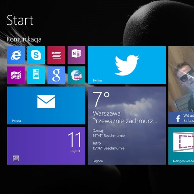The width and height of the screenshot is (194, 194).
Task: Click the small calendar grid icon
Action: 16,158
